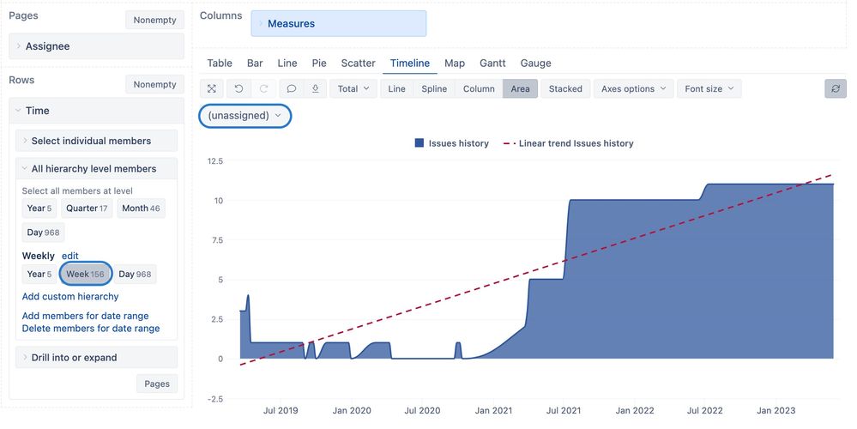This screenshot has height=429, width=857.
Task: Click the Jan 2022 axis label
Action: [x=635, y=410]
